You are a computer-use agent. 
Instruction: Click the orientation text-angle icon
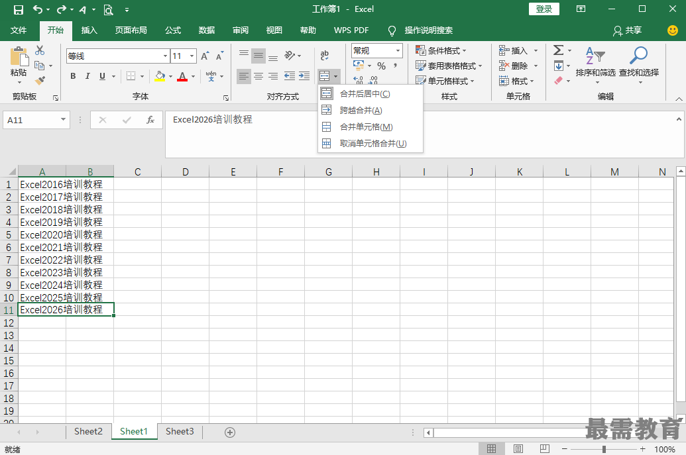290,56
